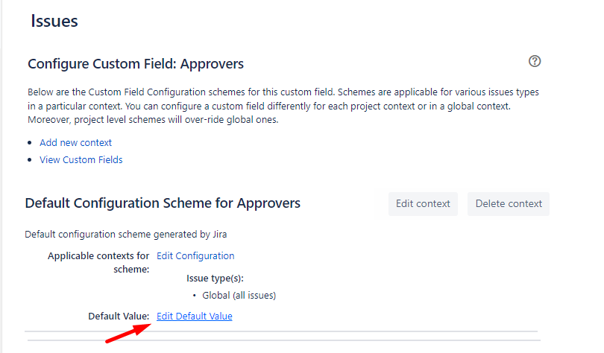This screenshot has width=604, height=353.
Task: Click the Issue type(s) label
Action: pos(215,278)
